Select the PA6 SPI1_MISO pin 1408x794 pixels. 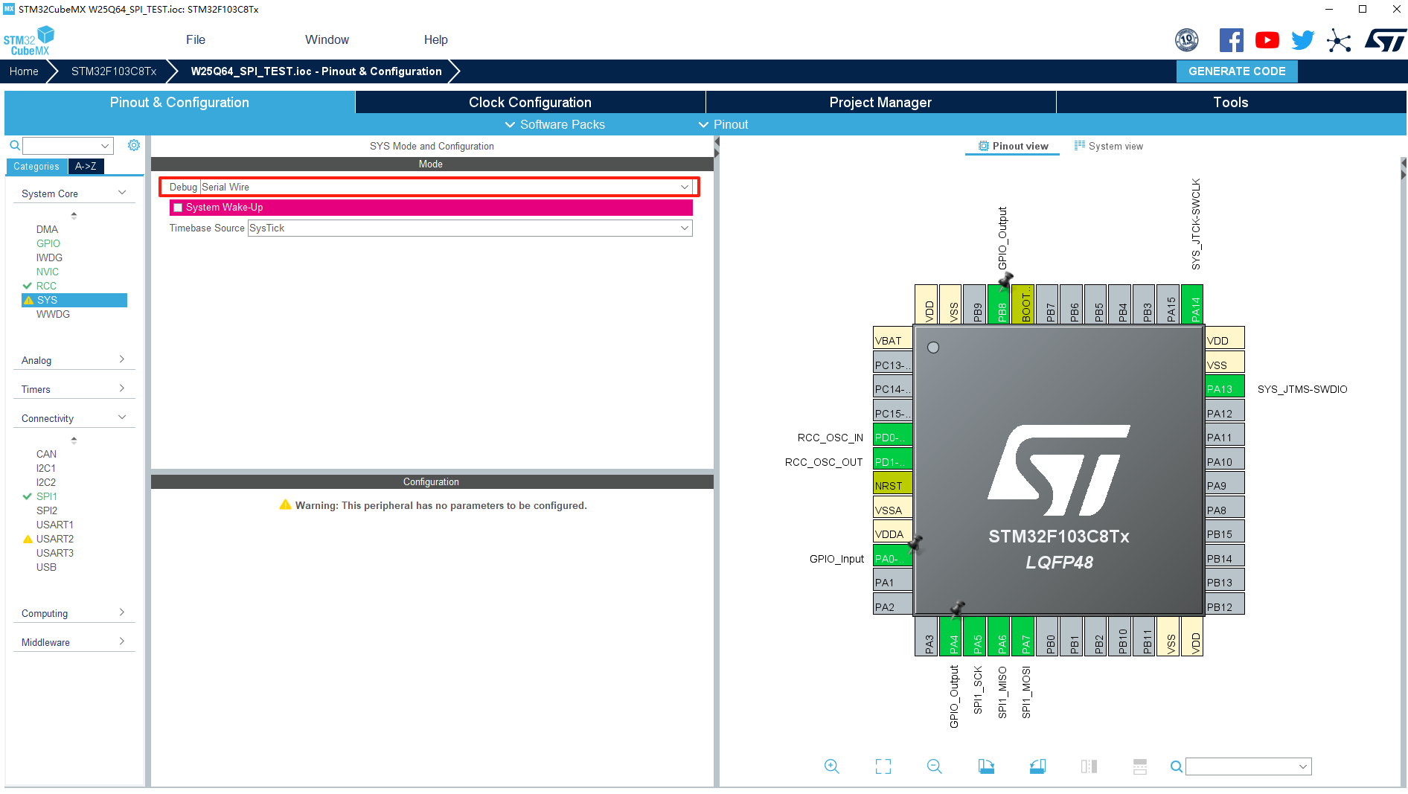click(999, 636)
